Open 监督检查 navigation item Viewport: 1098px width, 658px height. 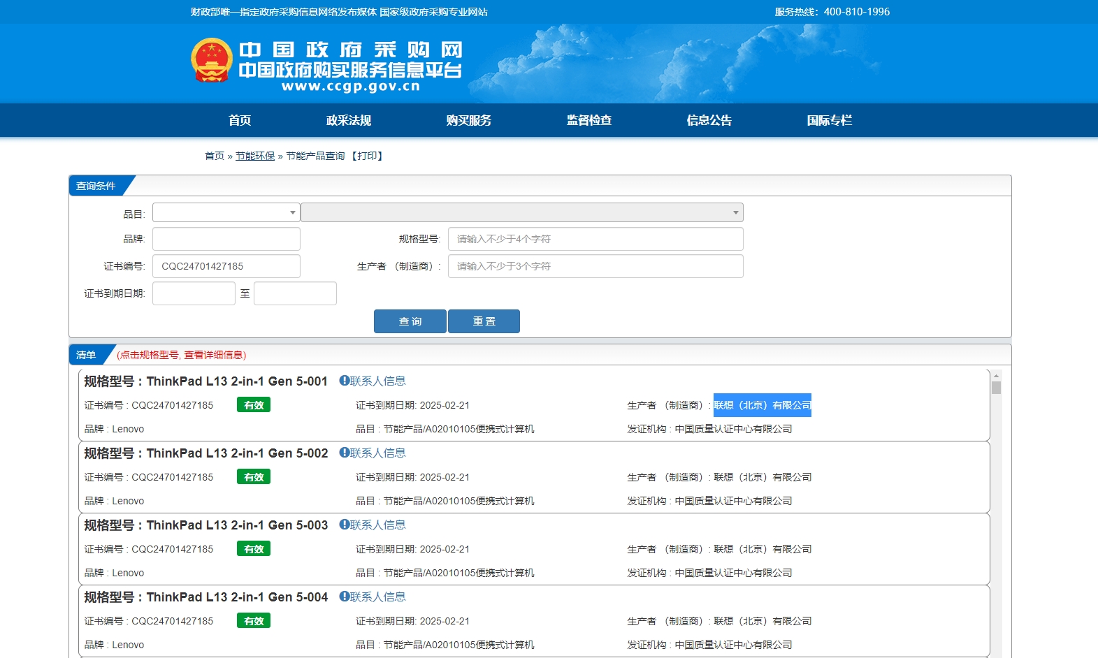coord(589,120)
